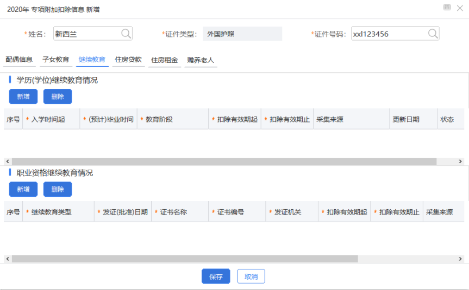Click 删除 under 学历(学位)继续教育情况
The width and height of the screenshot is (469, 290).
pos(58,96)
